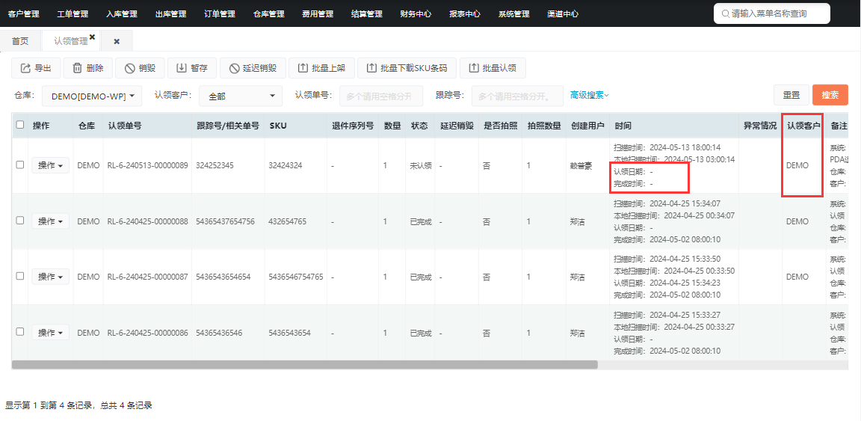Click the 重置 reset button
The height and width of the screenshot is (421, 861).
point(791,95)
